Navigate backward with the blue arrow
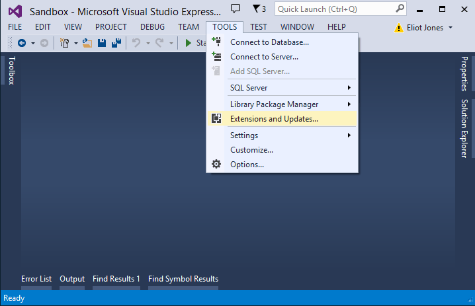 [x=22, y=43]
